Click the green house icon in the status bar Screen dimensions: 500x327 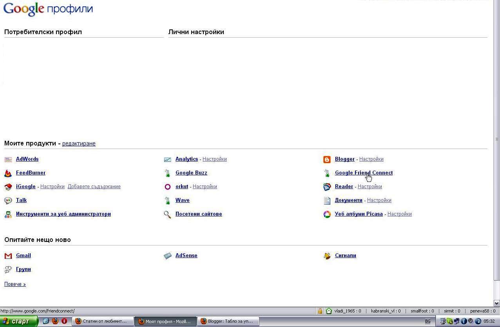pyautogui.click(x=329, y=311)
